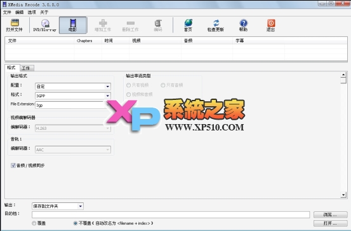Click the 打开... open button
Image resolution: width=351 pixels, height=231 pixels.
(331, 223)
